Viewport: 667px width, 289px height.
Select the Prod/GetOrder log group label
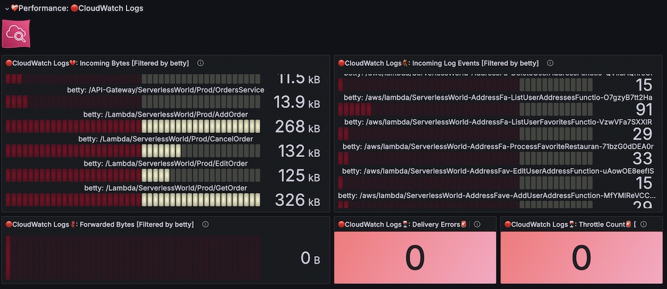click(166, 188)
